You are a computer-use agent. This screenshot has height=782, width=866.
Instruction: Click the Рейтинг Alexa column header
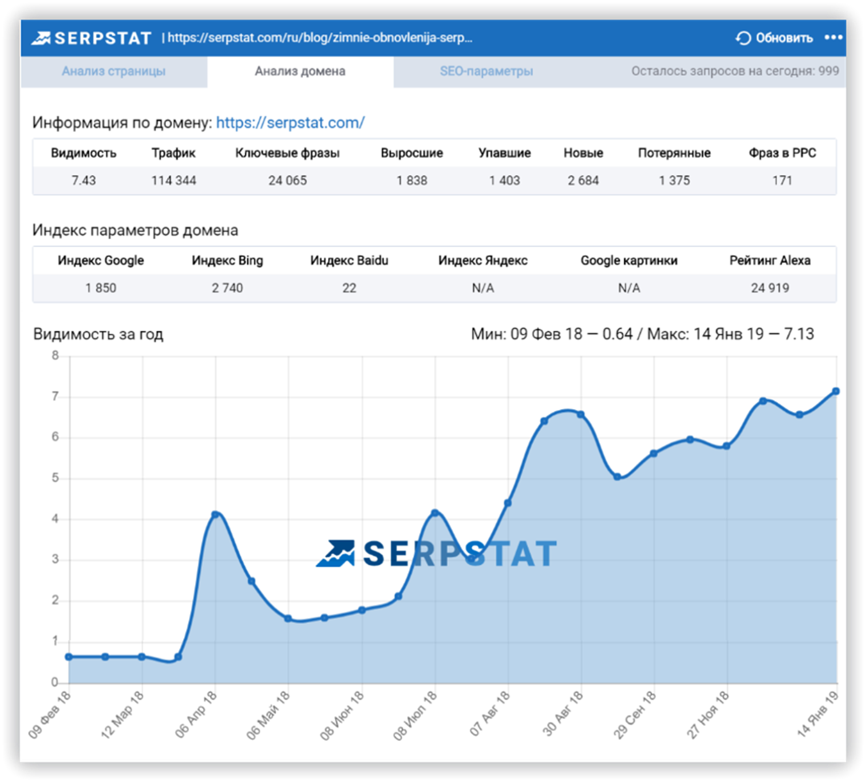tap(770, 260)
